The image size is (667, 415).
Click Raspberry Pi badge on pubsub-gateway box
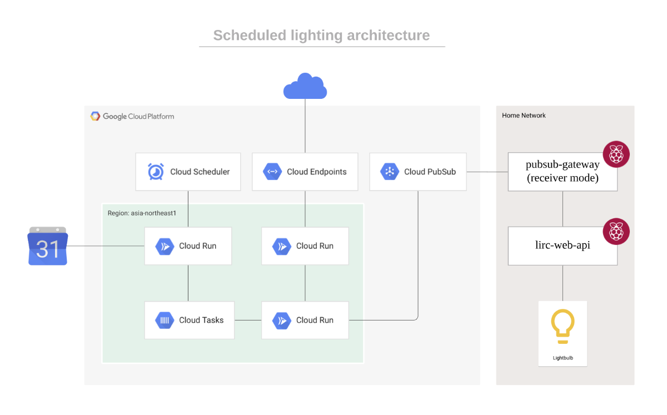point(616,154)
